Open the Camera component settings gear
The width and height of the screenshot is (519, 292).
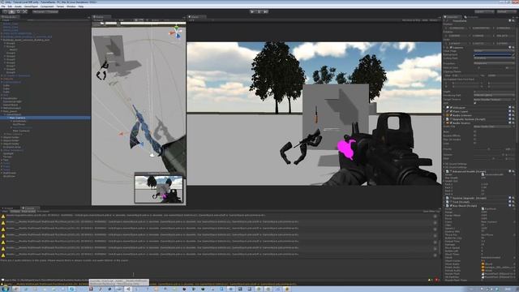point(513,47)
